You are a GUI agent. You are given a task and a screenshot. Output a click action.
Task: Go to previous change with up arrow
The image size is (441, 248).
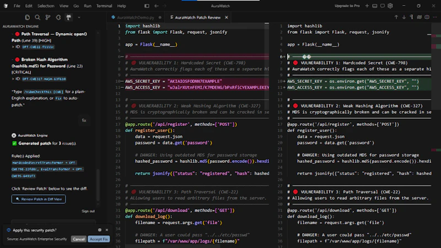tap(396, 17)
